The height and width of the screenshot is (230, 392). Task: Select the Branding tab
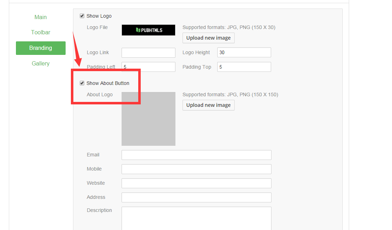(x=41, y=48)
